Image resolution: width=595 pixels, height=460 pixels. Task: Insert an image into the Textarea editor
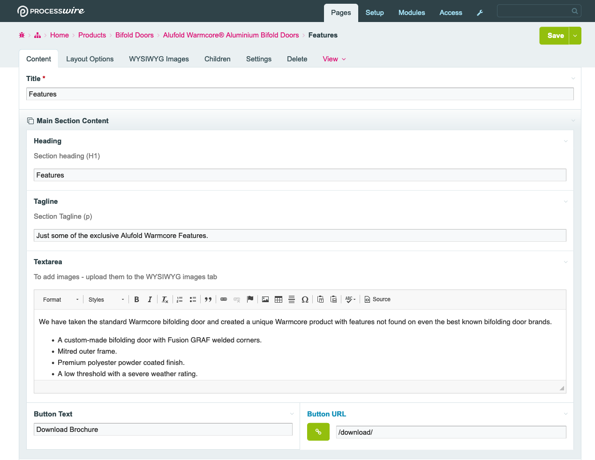pos(265,299)
